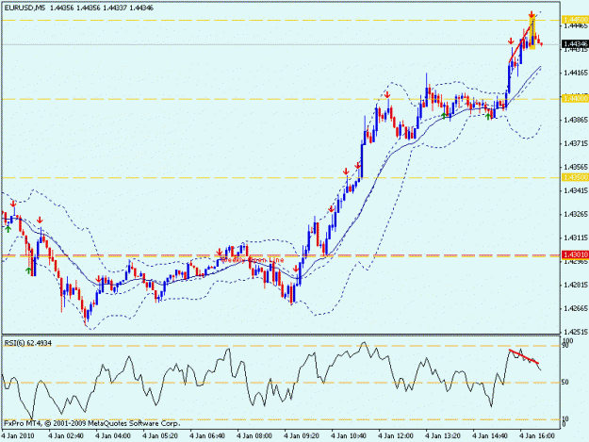
Task: Click the RSI scale value 50
Action: click(x=565, y=383)
